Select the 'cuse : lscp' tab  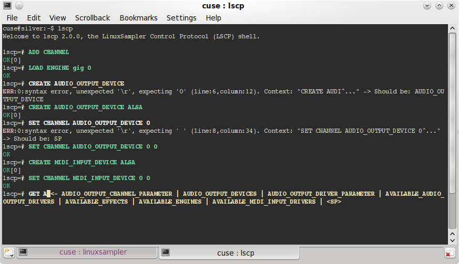(229, 252)
